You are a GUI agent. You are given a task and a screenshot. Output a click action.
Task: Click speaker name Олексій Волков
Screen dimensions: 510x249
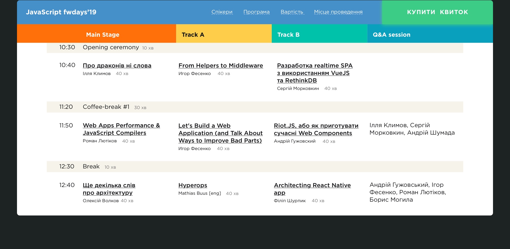point(101,201)
